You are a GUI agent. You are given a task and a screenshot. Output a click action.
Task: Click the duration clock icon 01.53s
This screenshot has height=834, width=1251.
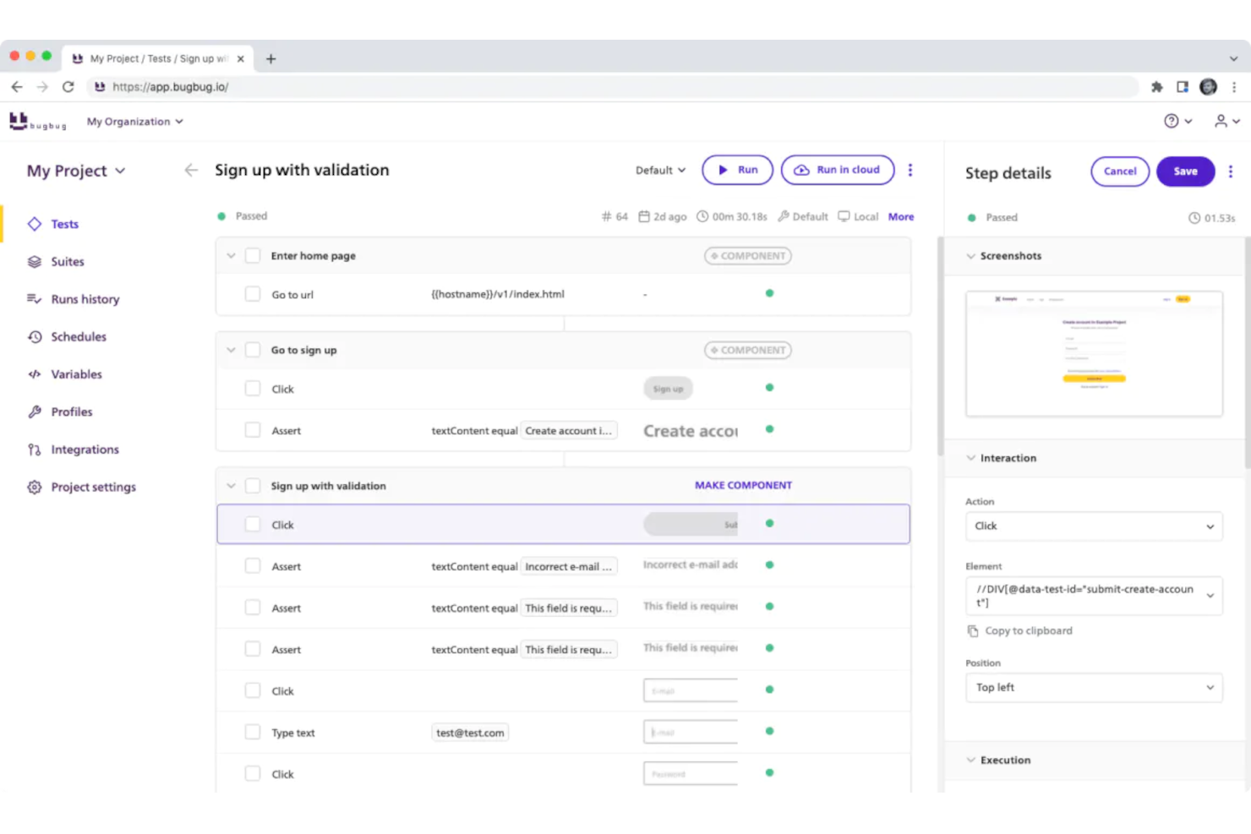[1194, 218]
